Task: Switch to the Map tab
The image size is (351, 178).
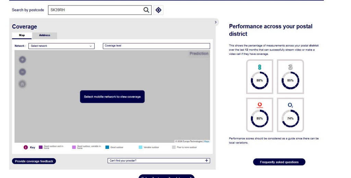Action: coord(22,35)
